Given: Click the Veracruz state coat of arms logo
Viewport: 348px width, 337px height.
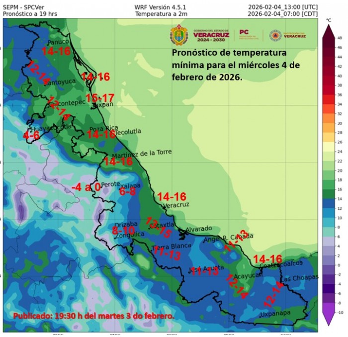Looking at the screenshot, I should [178, 35].
